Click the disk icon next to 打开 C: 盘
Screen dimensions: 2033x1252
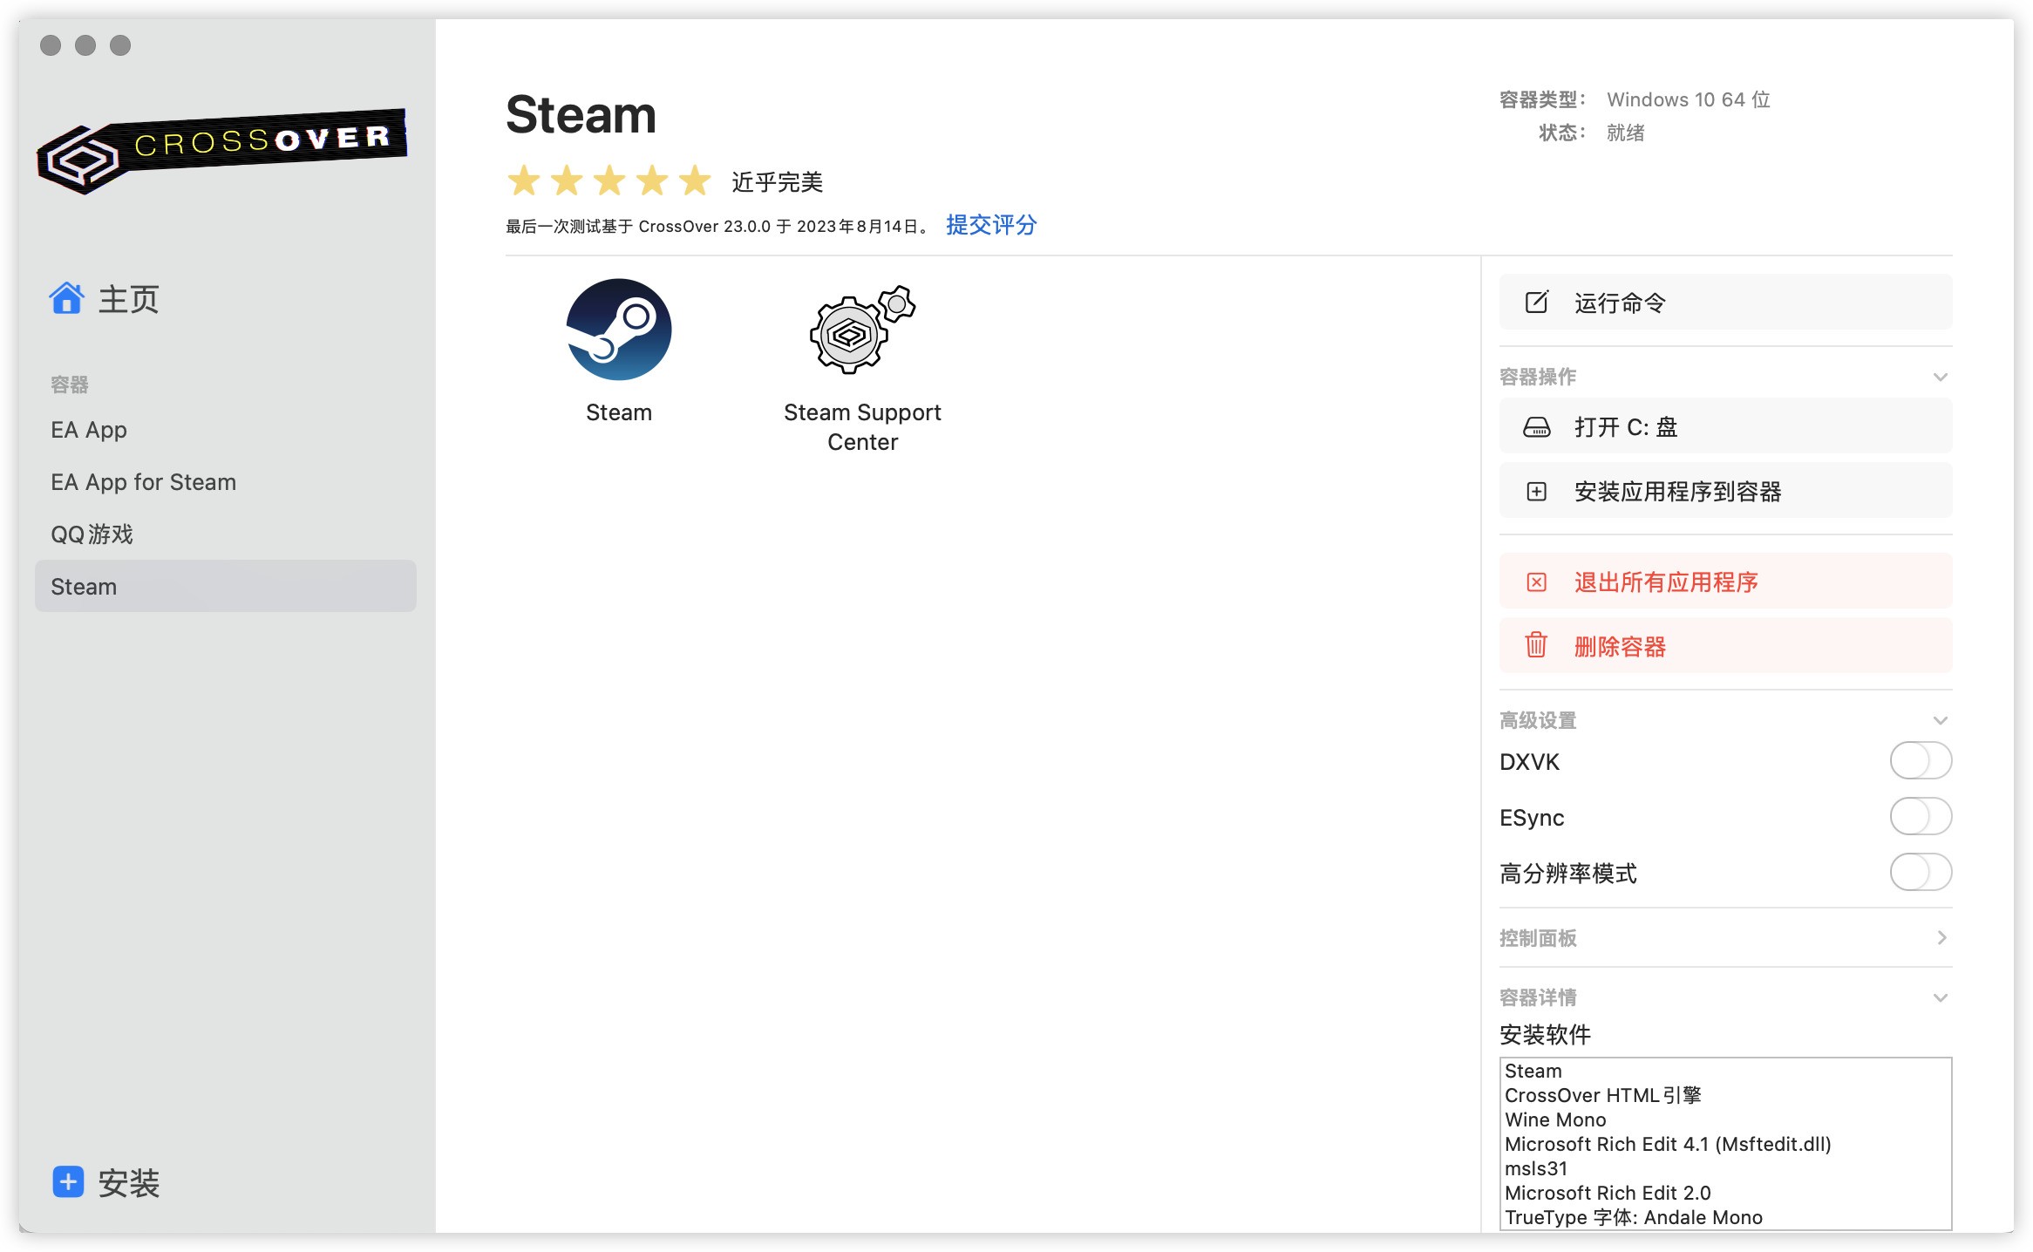1539,427
